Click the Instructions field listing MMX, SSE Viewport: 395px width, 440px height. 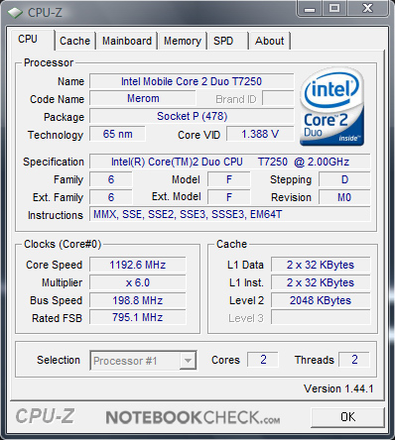pos(230,214)
